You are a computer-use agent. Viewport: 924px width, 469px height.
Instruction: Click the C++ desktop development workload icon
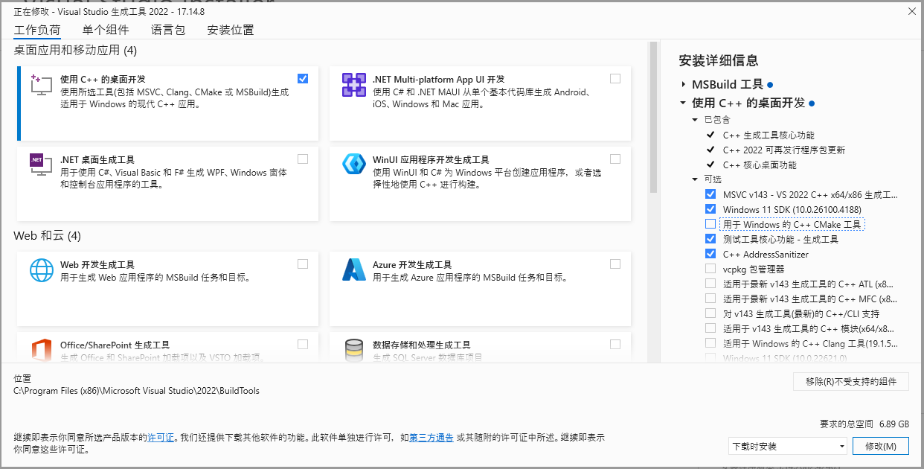41,84
